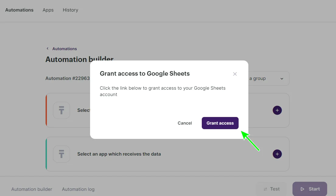Viewport: 336px width, 196px height.
Task: Start the automation
Action: pos(310,189)
